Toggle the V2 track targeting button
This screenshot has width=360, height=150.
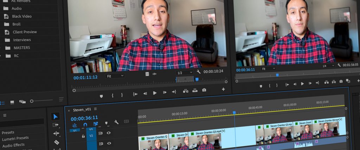coord(91,136)
